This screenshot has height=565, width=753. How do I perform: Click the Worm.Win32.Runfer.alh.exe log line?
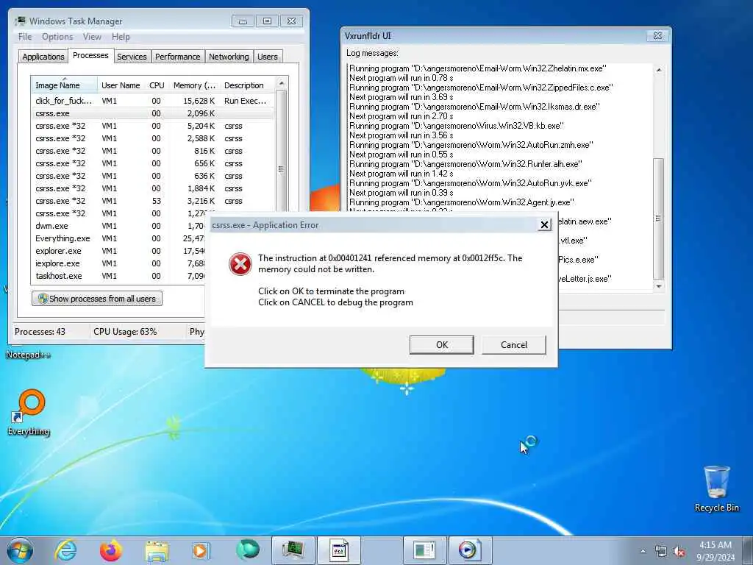465,164
